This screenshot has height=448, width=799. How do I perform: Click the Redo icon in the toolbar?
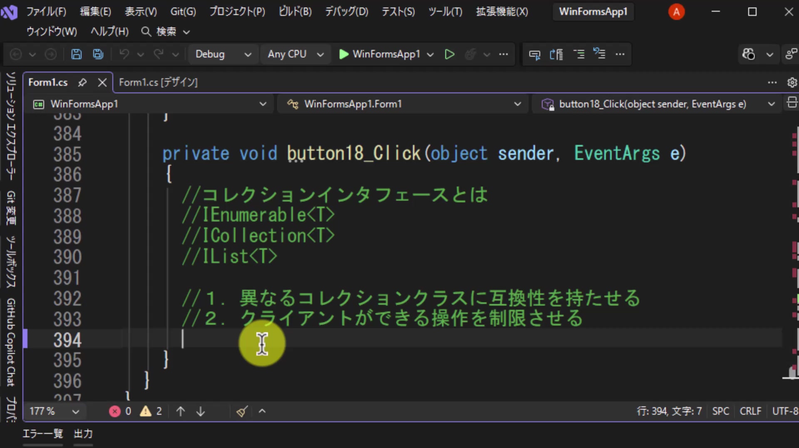click(x=159, y=54)
